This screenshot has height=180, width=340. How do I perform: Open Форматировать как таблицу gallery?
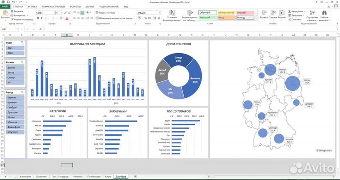[x=190, y=16]
